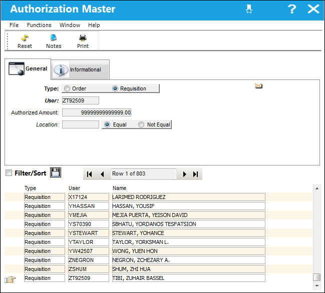
Task: Select user cell ZSHUM
Action: [x=89, y=269]
